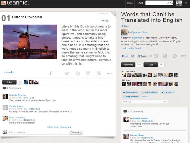The width and height of the screenshot is (190, 143).
Task: Toggle the checked education tag
Action: pos(149,92)
